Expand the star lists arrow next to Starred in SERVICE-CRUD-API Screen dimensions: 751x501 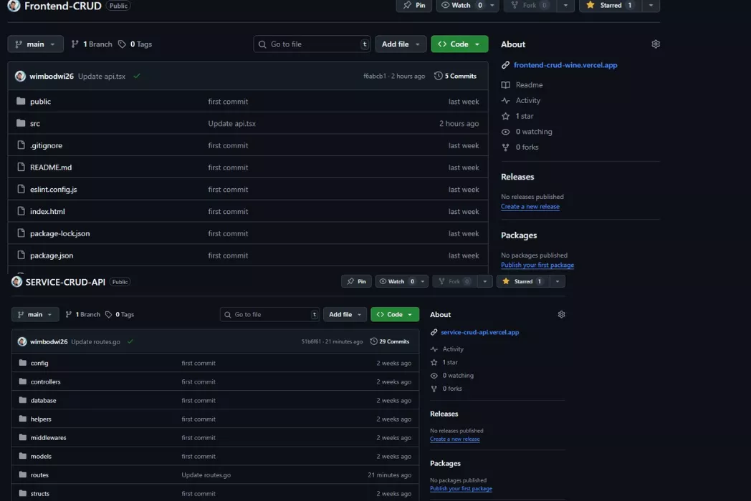coord(558,281)
